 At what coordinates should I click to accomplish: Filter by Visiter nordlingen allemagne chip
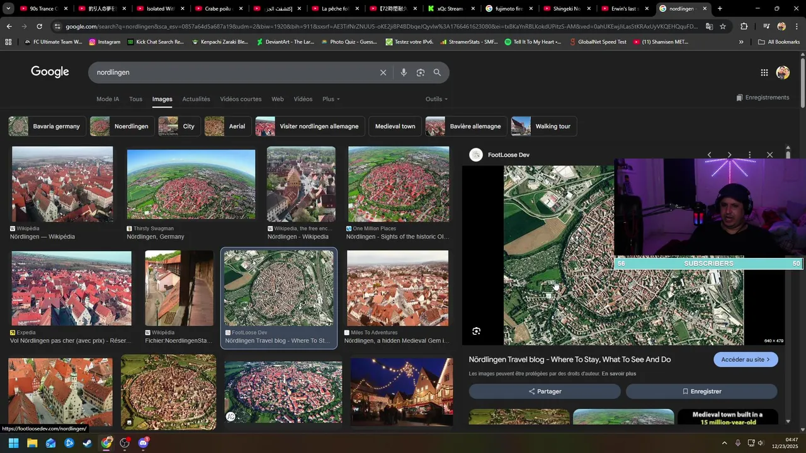pos(310,126)
